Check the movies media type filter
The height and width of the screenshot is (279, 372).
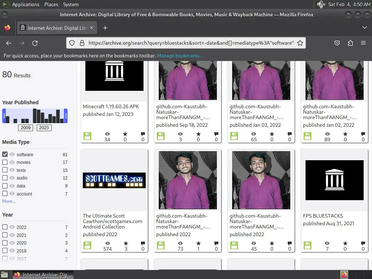(5, 162)
